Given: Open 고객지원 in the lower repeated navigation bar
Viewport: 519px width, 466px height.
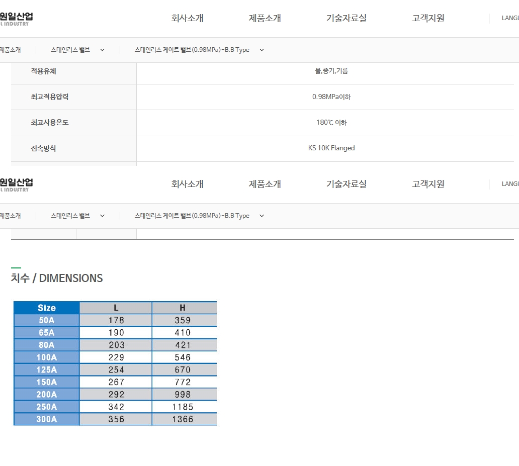Looking at the screenshot, I should (428, 184).
